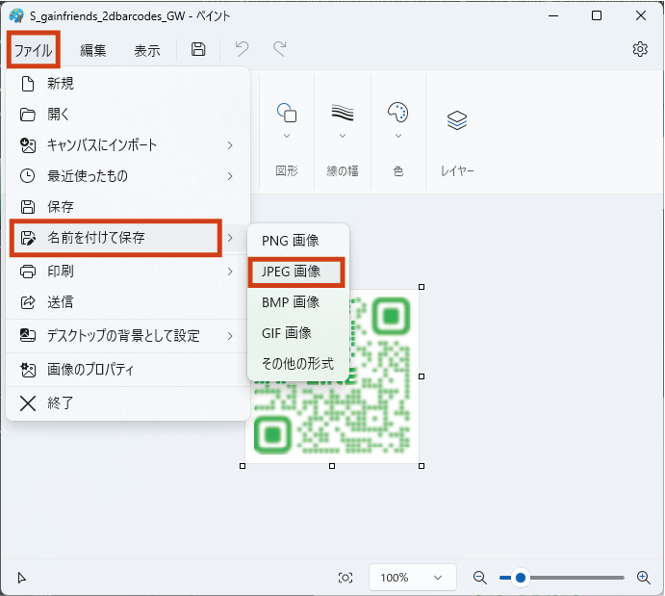665x596 pixels.
Task: Click the bottom-center canvas resize handle
Action: 332,466
